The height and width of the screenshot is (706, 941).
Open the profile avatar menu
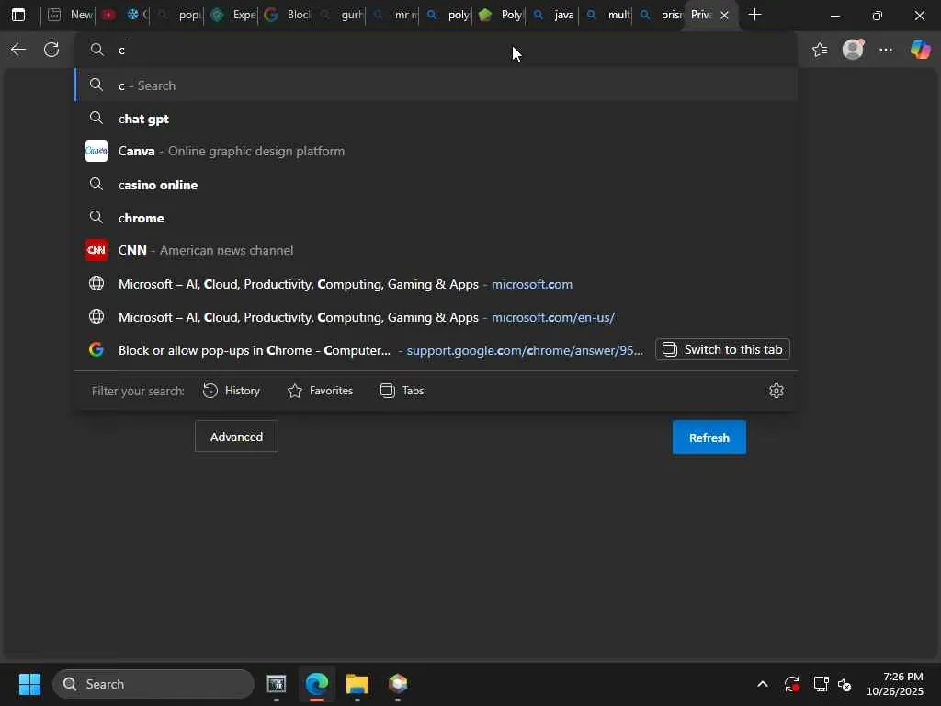coord(853,50)
